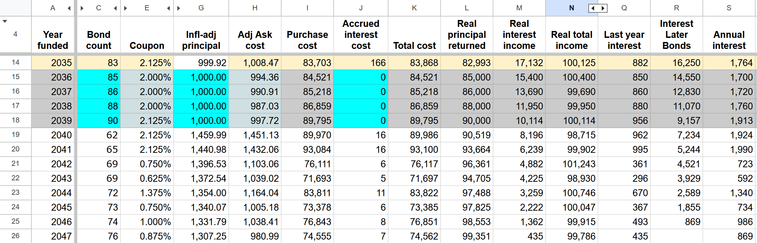Expand hidden column B arrow beside A
Image resolution: width=757 pixels, height=243 pixels.
click(x=69, y=8)
